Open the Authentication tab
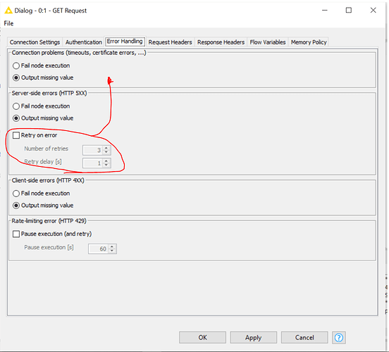389x352 pixels. tap(84, 42)
